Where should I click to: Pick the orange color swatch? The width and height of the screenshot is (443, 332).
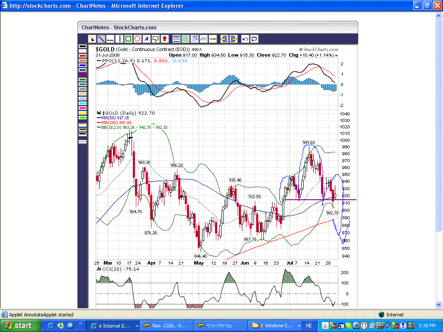pyautogui.click(x=83, y=61)
